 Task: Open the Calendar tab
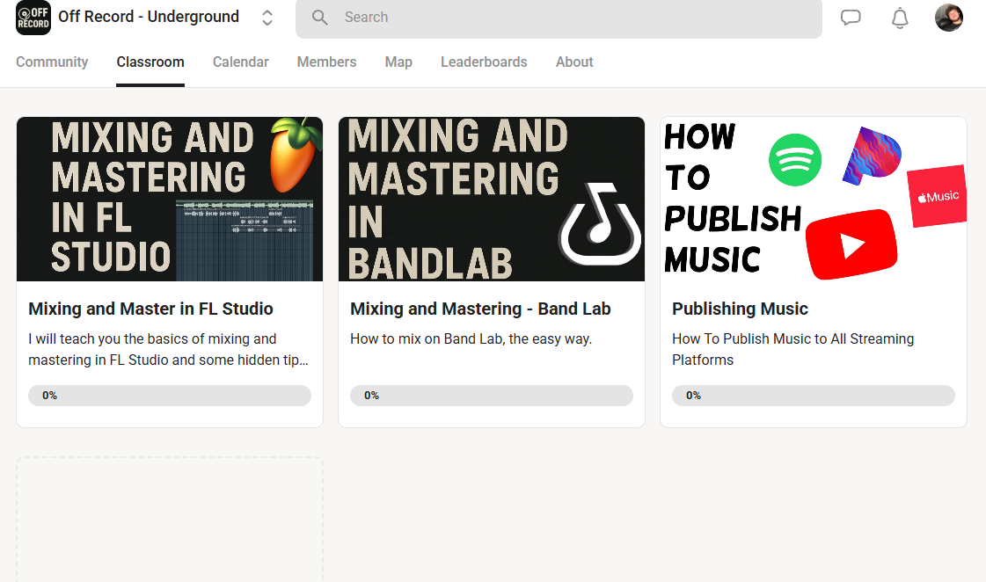pyautogui.click(x=240, y=62)
